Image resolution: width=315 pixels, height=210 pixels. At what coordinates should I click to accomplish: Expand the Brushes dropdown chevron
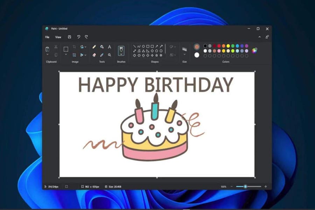pyautogui.click(x=121, y=55)
